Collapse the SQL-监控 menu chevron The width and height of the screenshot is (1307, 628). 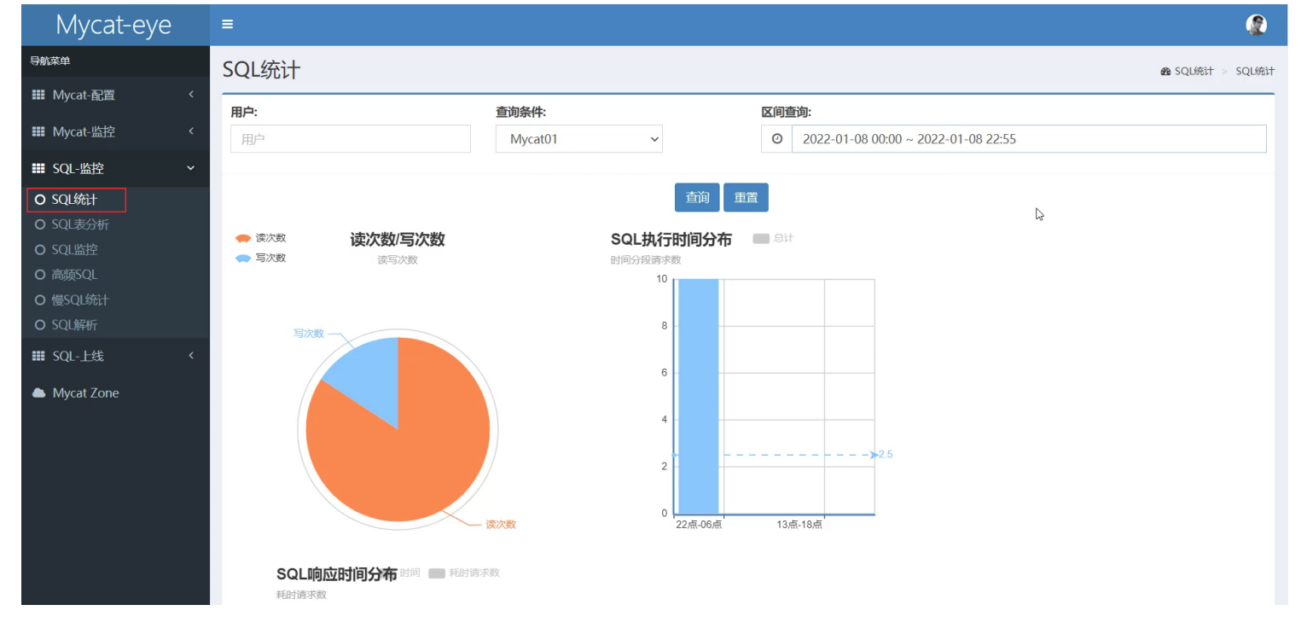click(191, 168)
